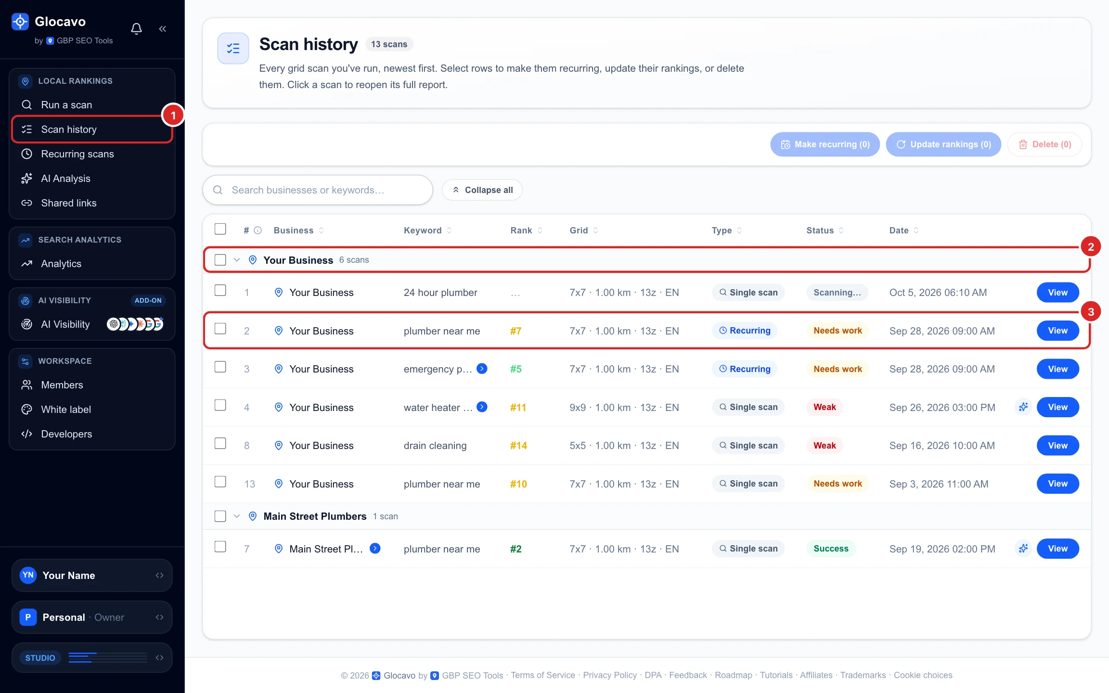Select the 24 hour plumber scan checkbox
Screen dimensions: 1109x693
point(220,291)
